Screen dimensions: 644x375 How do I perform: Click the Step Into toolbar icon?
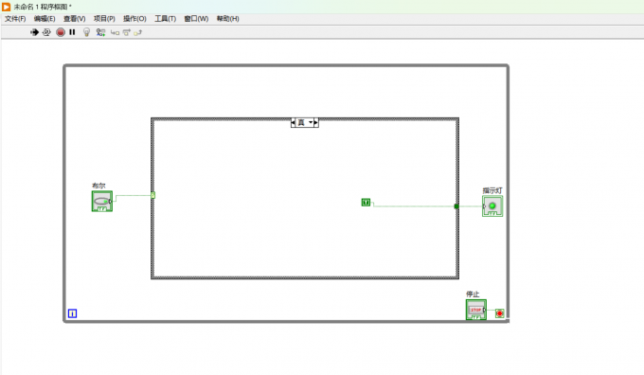coord(115,32)
